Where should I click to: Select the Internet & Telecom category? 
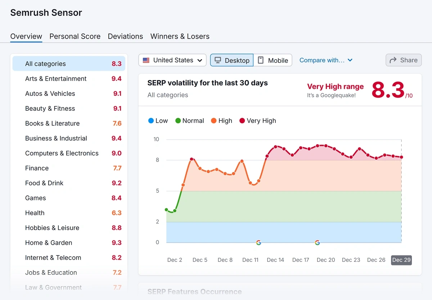point(69,258)
